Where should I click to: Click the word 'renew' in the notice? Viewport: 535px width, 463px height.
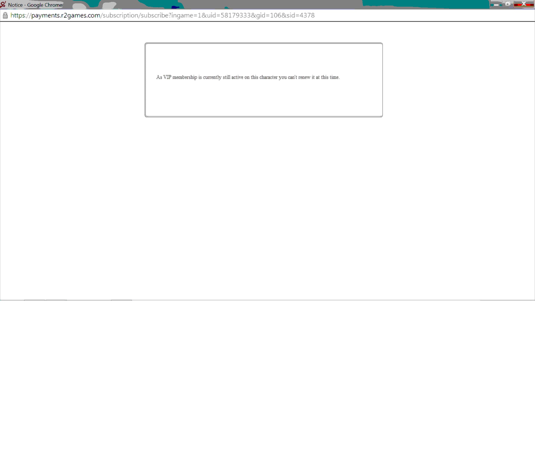pos(304,77)
